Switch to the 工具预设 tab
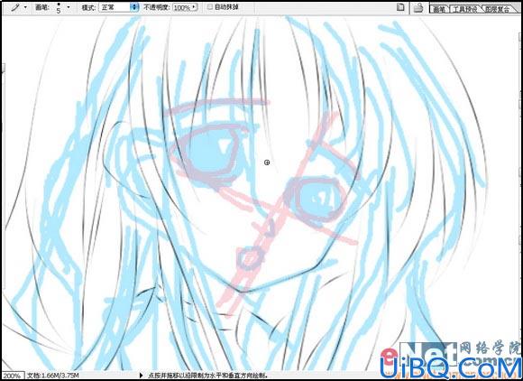Viewport: 523px width, 381px height. click(x=464, y=9)
